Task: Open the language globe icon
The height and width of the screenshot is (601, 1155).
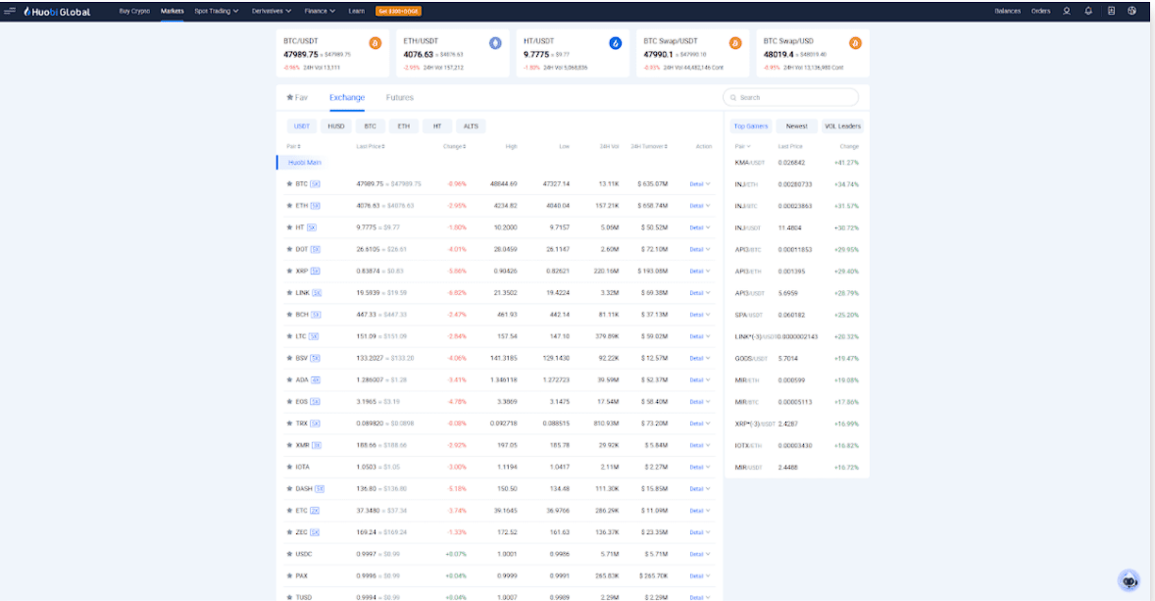Action: click(1132, 11)
